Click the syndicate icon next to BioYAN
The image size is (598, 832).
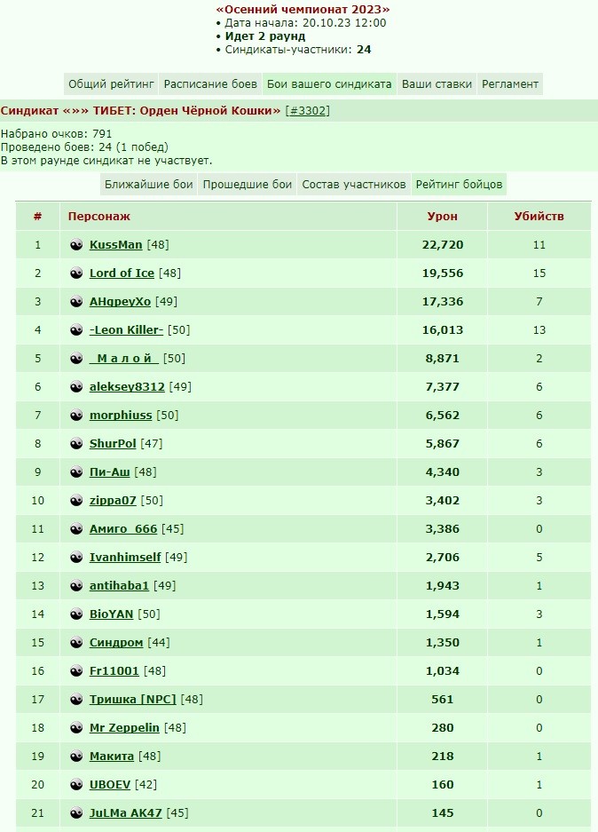tap(76, 614)
